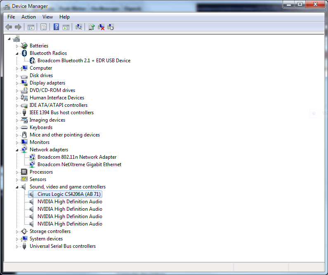Click Scan for hardware changes toolbar icon

click(x=79, y=27)
